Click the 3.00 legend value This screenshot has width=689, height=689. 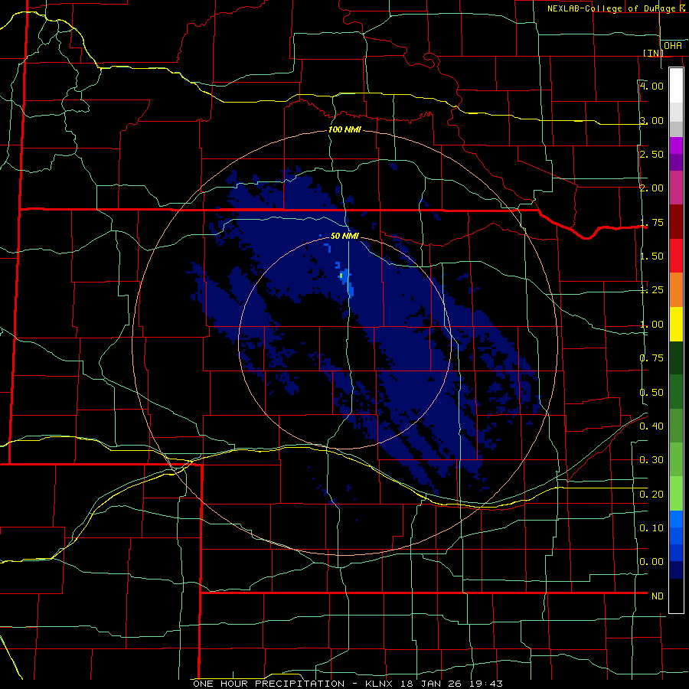[651, 120]
